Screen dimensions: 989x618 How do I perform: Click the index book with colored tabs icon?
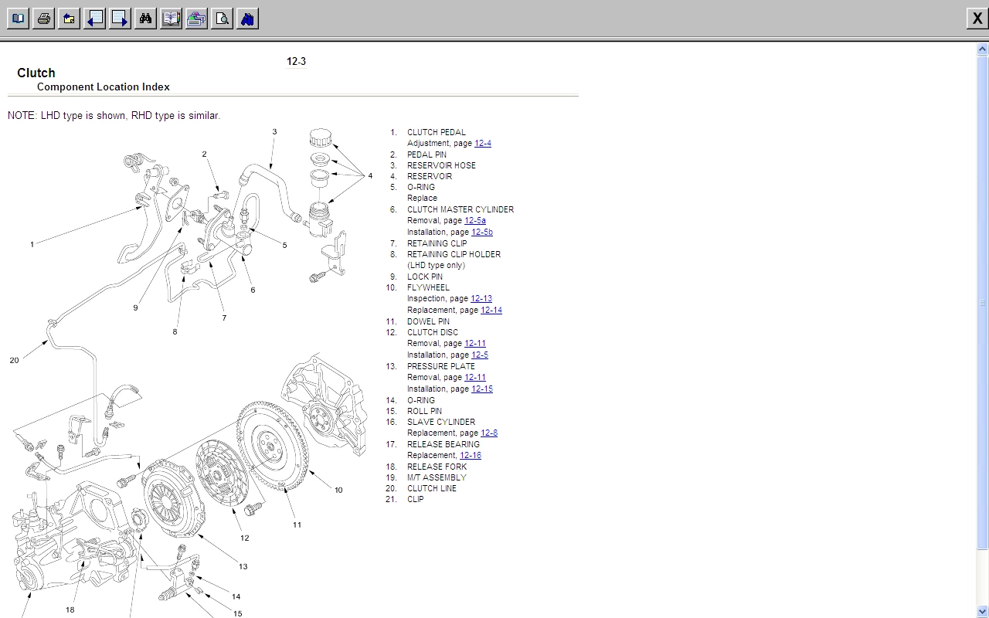tap(171, 19)
